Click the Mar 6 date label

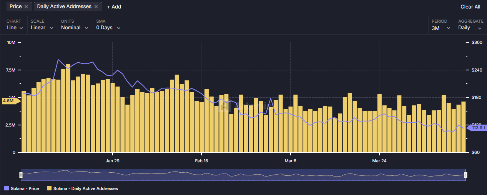(x=290, y=161)
